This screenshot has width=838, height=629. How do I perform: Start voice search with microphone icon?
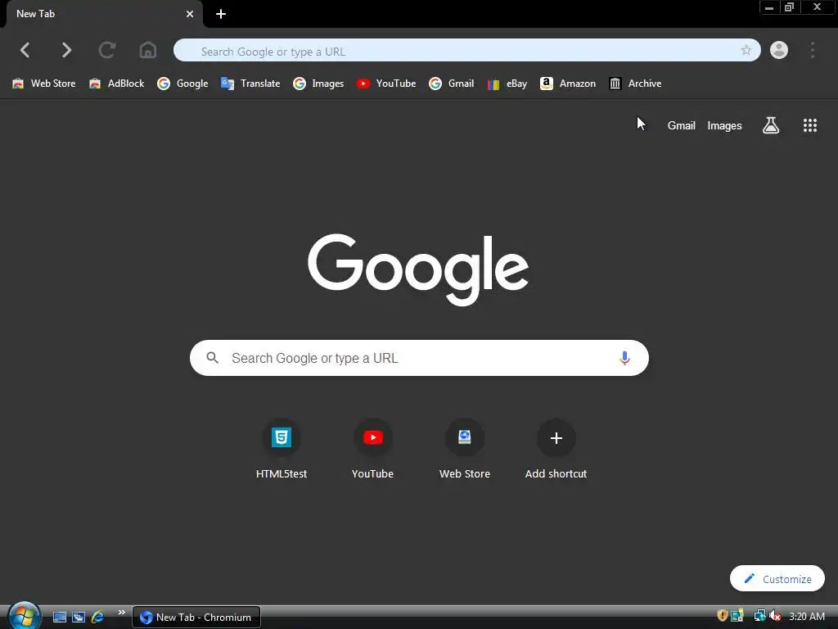[624, 358]
